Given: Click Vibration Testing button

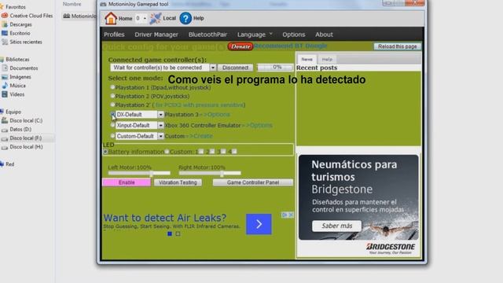Looking at the screenshot, I should [x=178, y=182].
